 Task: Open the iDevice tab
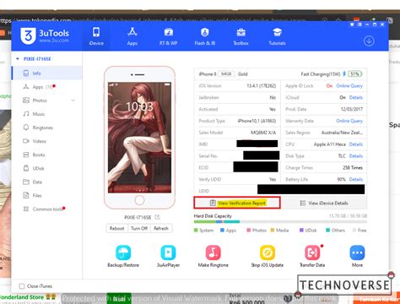(96, 36)
